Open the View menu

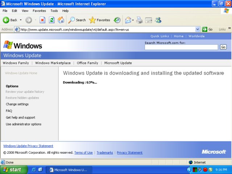25,11
